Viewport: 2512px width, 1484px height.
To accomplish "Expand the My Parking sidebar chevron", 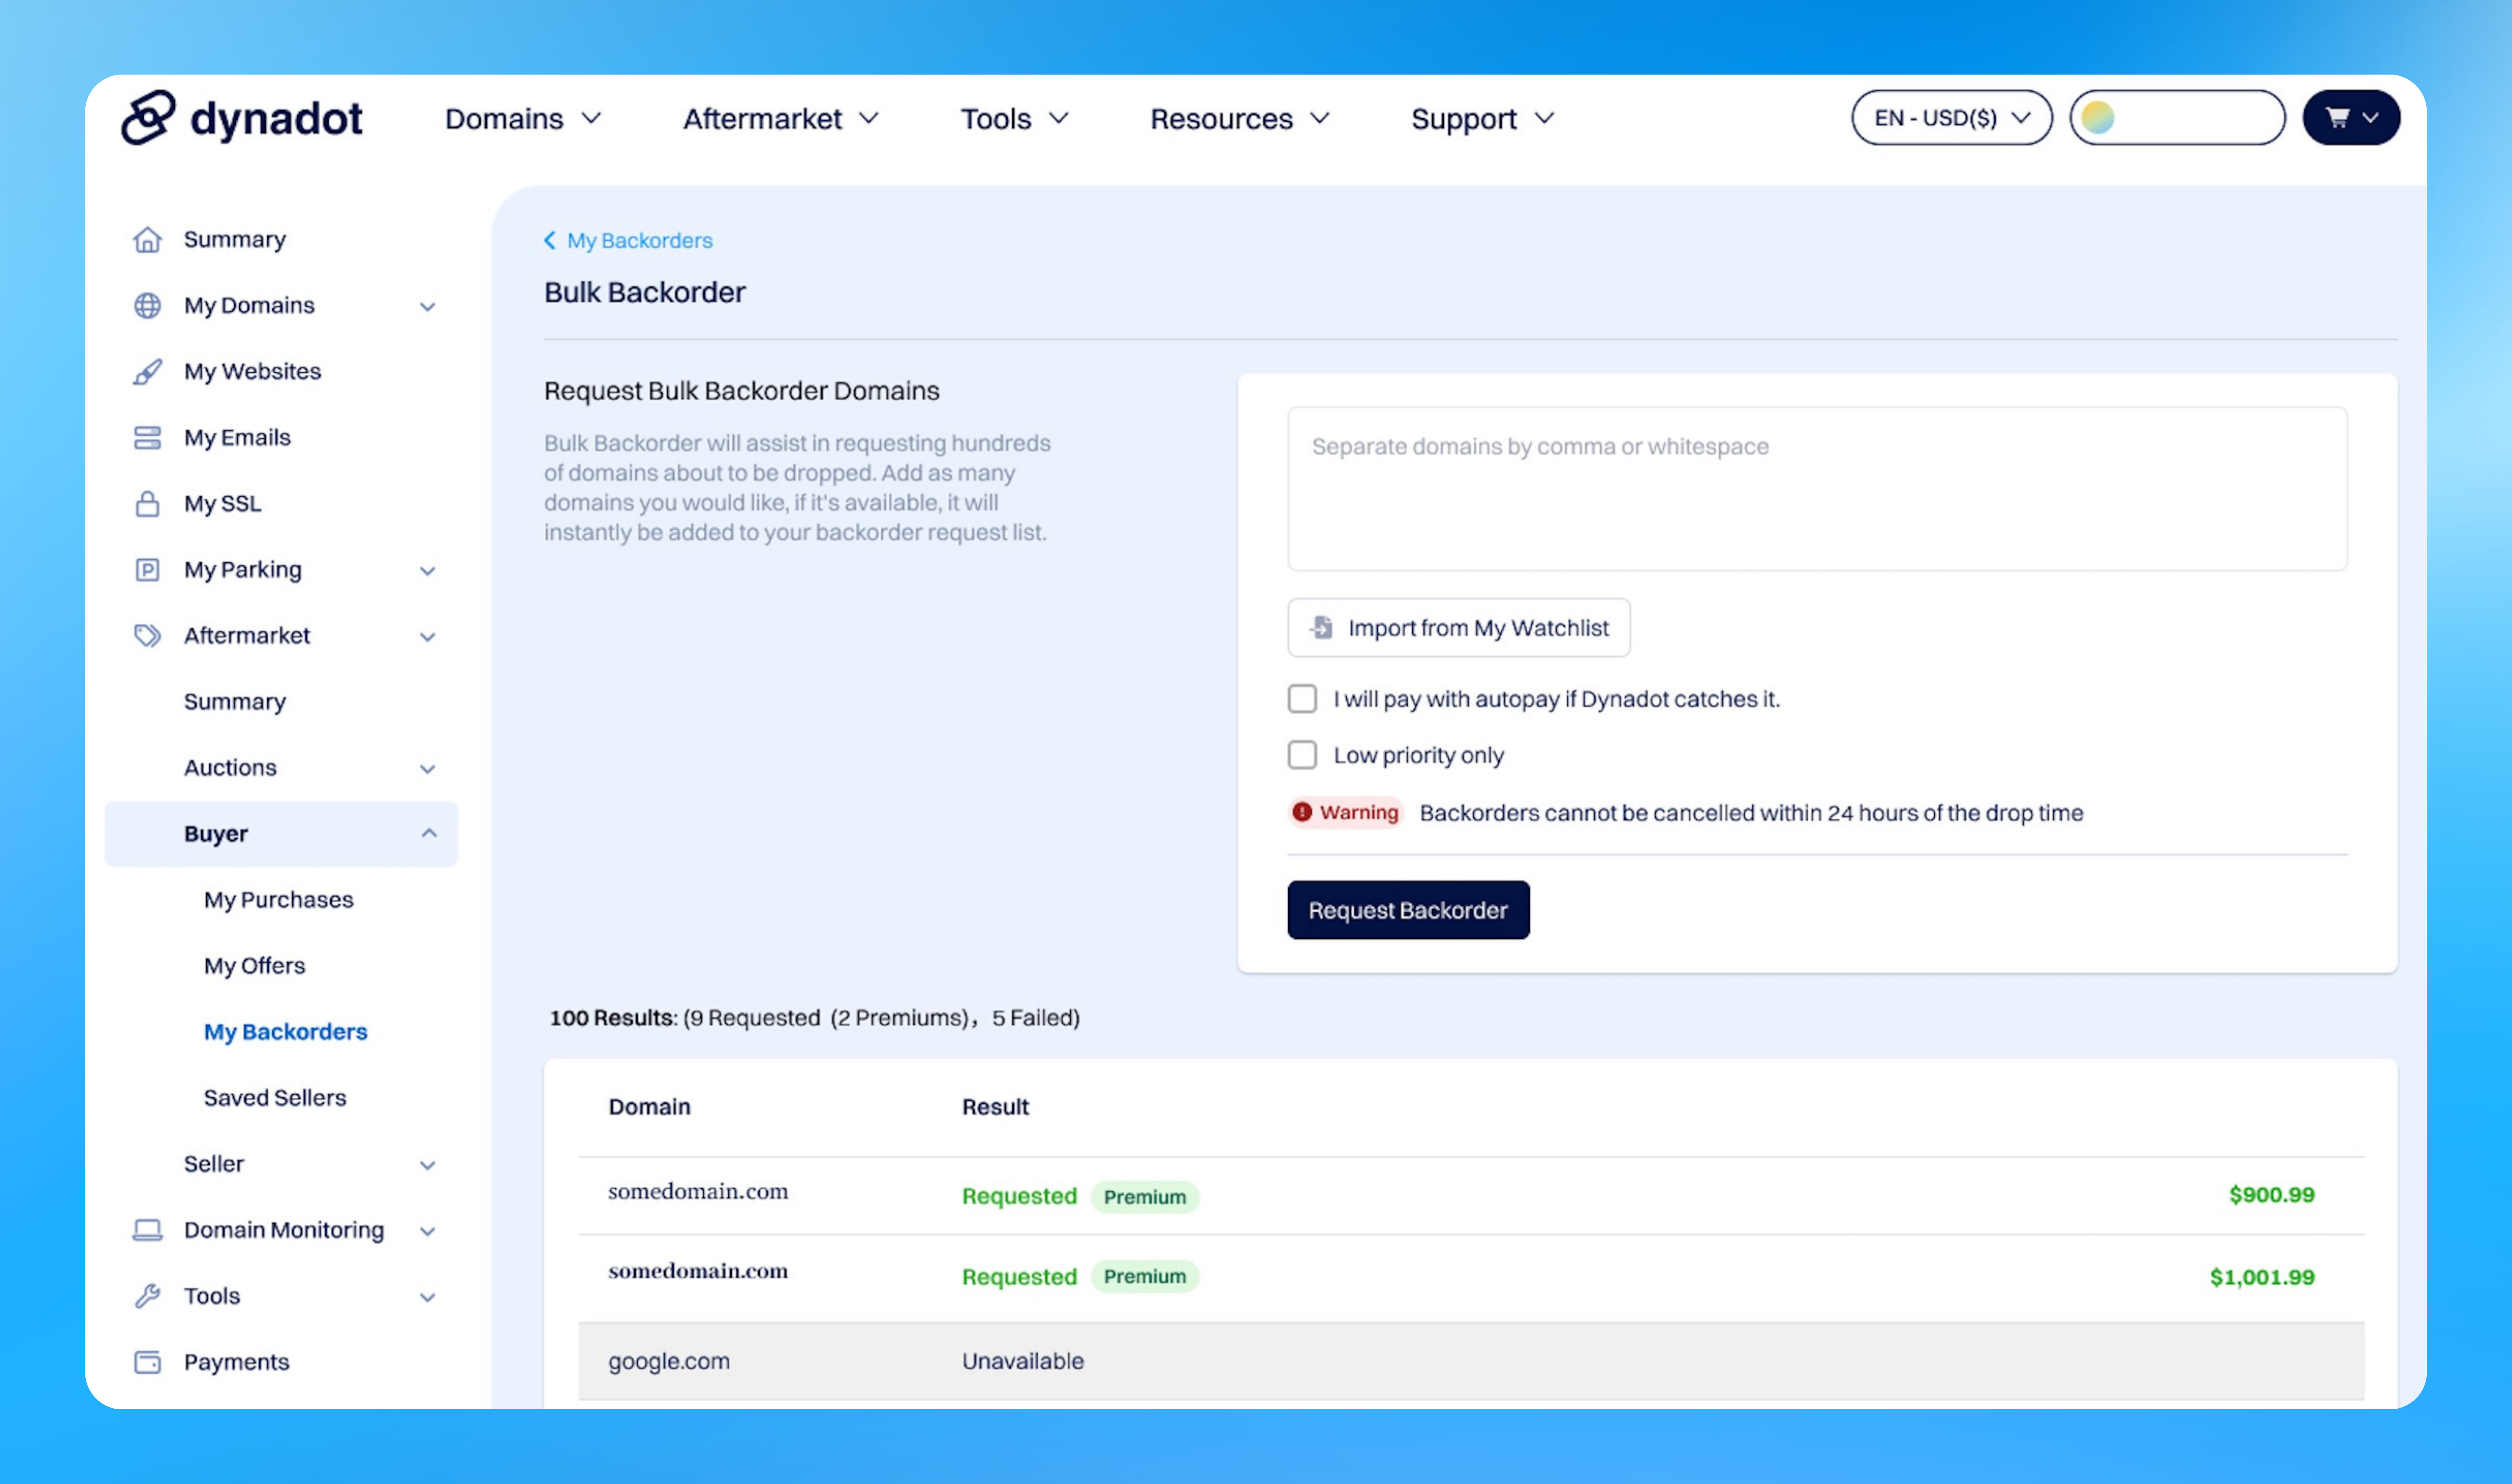I will pos(428,571).
